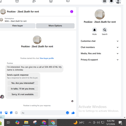The width and height of the screenshot is (126, 126).
Task: Click the purple conversation information icon
Action: click(x=72, y=12)
